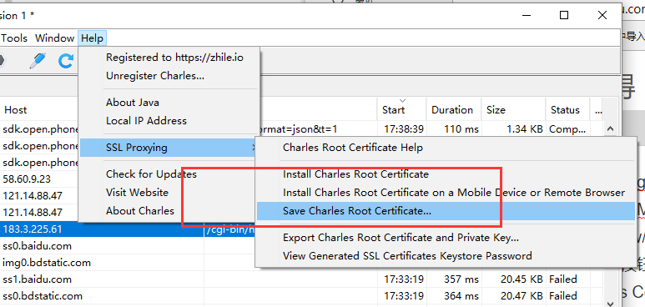The width and height of the screenshot is (645, 307).
Task: Open the Window menu
Action: coord(55,38)
